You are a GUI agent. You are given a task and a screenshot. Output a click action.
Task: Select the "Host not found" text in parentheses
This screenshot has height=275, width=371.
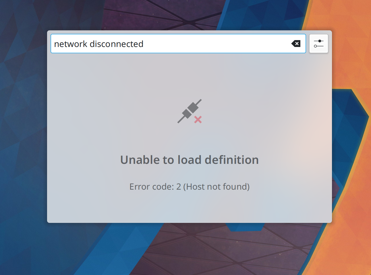point(217,187)
